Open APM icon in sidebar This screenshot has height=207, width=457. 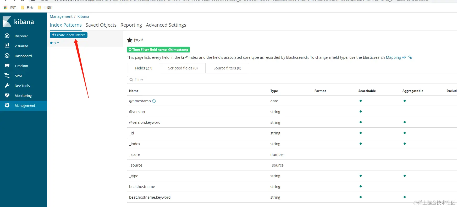coord(7,75)
